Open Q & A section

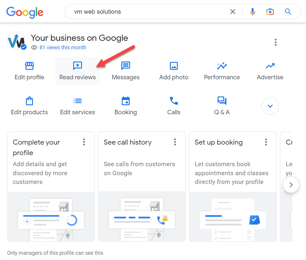pyautogui.click(x=222, y=106)
